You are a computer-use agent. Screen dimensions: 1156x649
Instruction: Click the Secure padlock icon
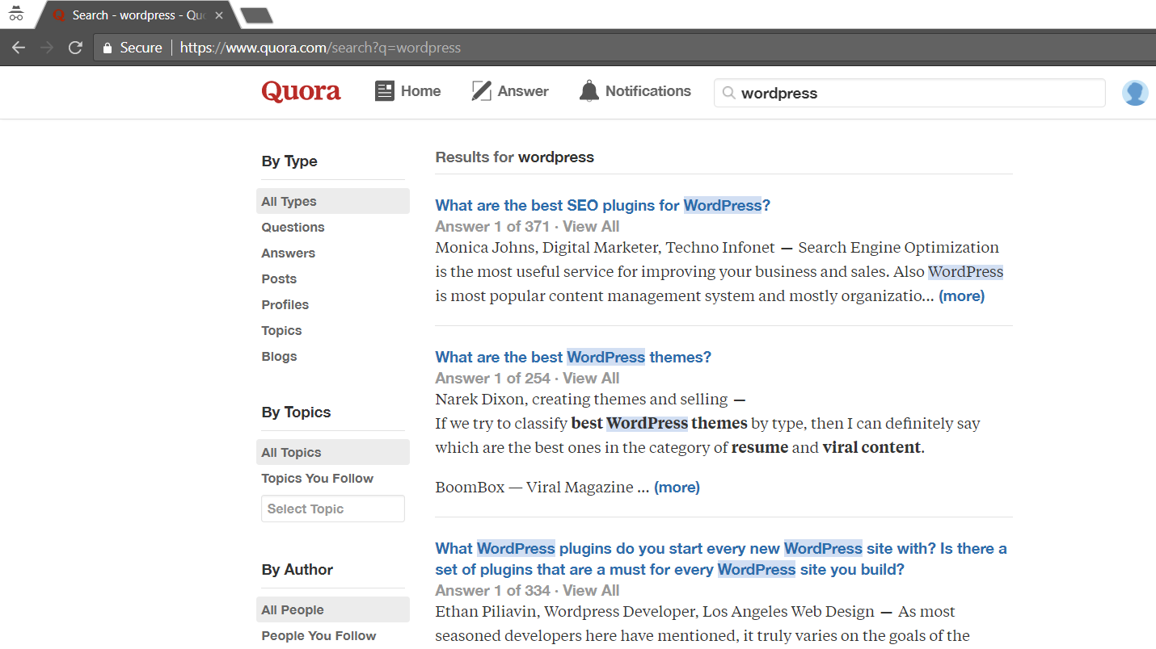107,48
